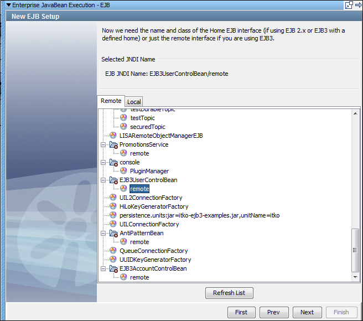Click the bean icon of remote under EJB3AccountControlBean
The image size is (363, 321).
[123, 277]
